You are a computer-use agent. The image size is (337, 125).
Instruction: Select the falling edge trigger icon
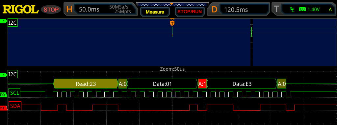pos(292,9)
